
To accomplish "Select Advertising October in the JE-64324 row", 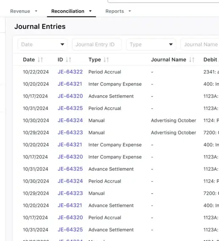I will click(173, 120).
